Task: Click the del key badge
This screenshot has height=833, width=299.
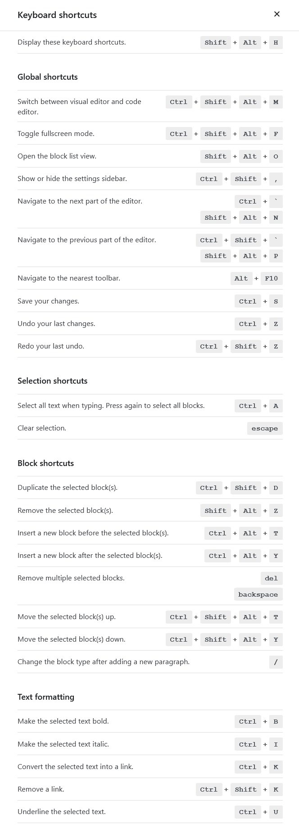Action: [x=272, y=578]
